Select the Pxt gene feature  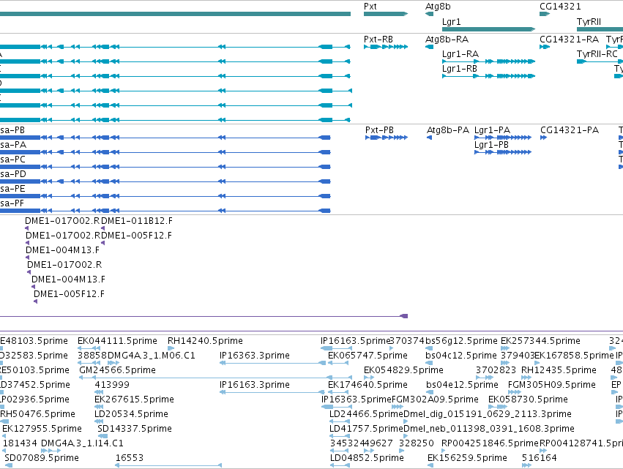coord(385,14)
